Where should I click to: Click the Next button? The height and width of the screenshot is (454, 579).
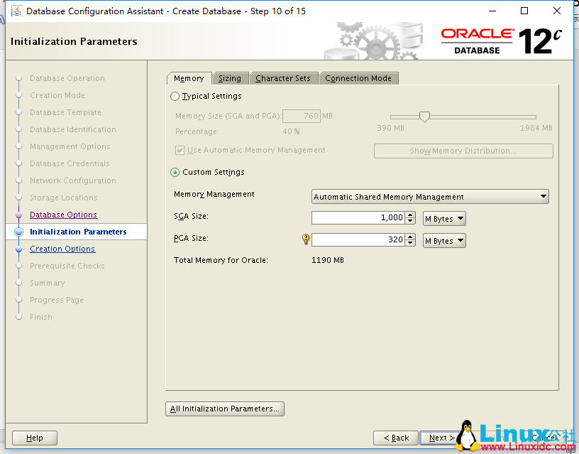(440, 438)
